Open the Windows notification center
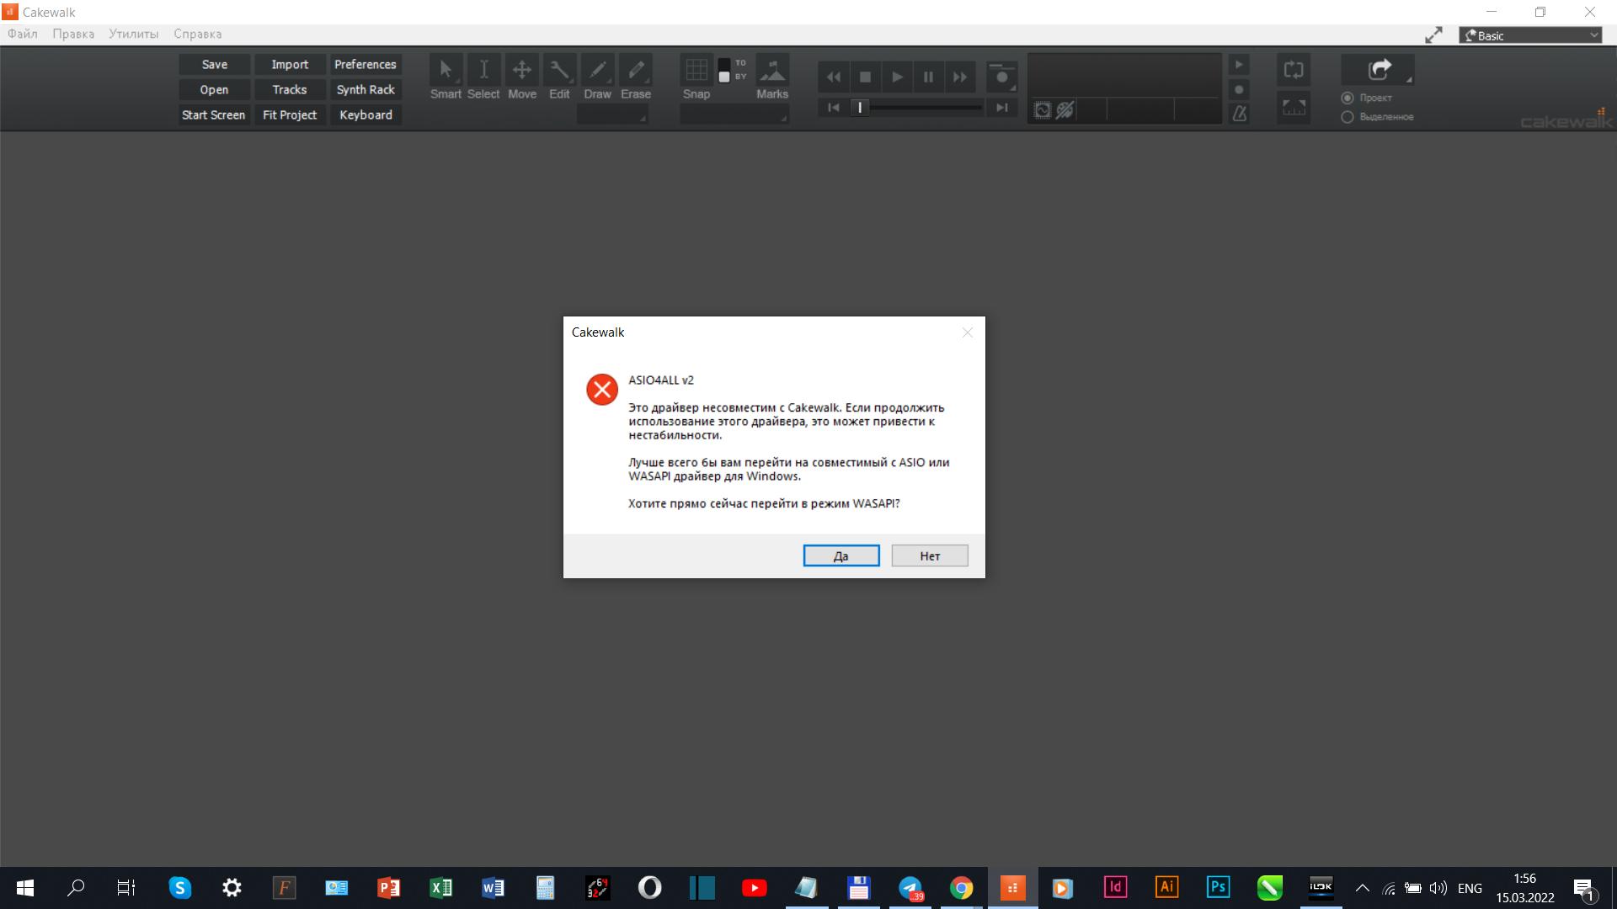Screen dimensions: 1617x909 pyautogui.click(x=1586, y=889)
